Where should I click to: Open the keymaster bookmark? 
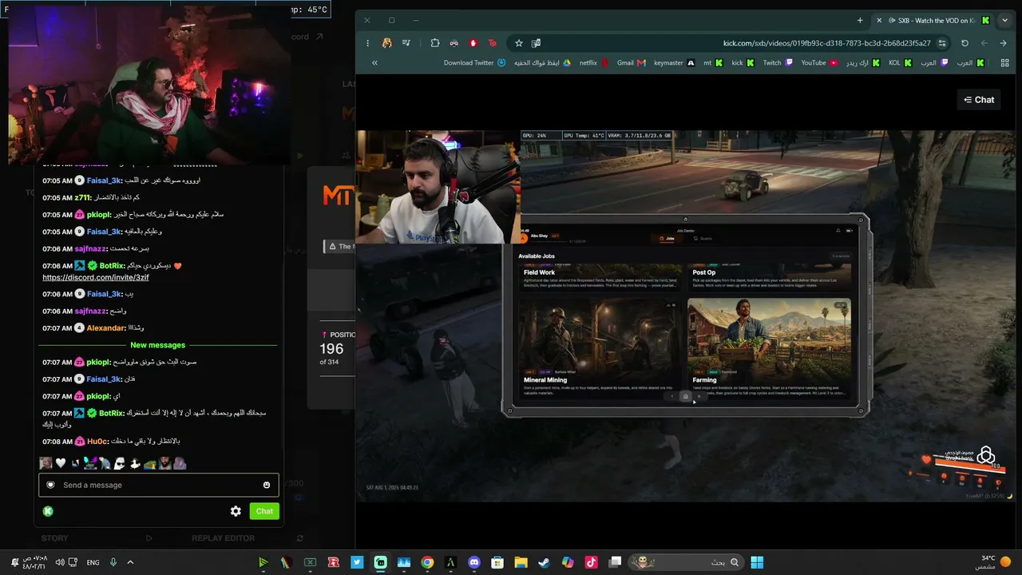point(674,63)
